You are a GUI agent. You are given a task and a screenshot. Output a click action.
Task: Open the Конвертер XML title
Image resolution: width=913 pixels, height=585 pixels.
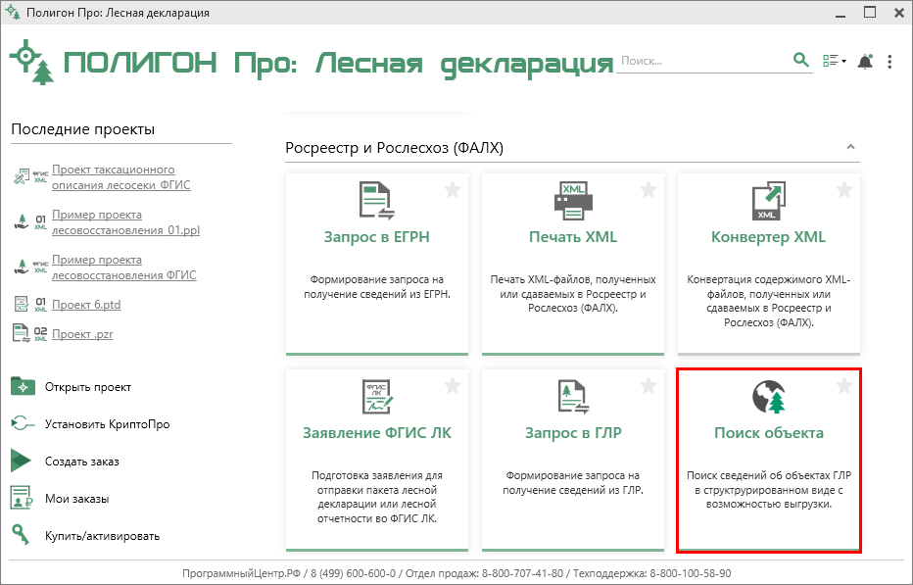769,237
